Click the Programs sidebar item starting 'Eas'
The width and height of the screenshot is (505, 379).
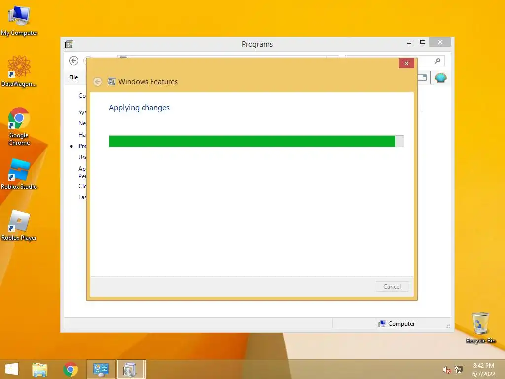point(82,197)
